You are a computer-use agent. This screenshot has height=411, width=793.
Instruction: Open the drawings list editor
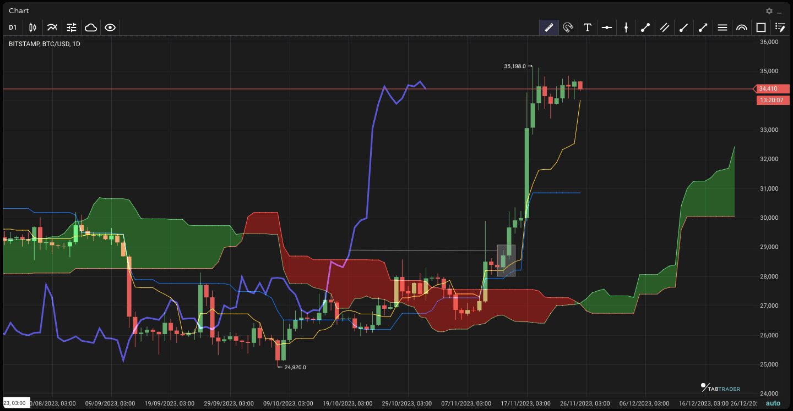780,27
